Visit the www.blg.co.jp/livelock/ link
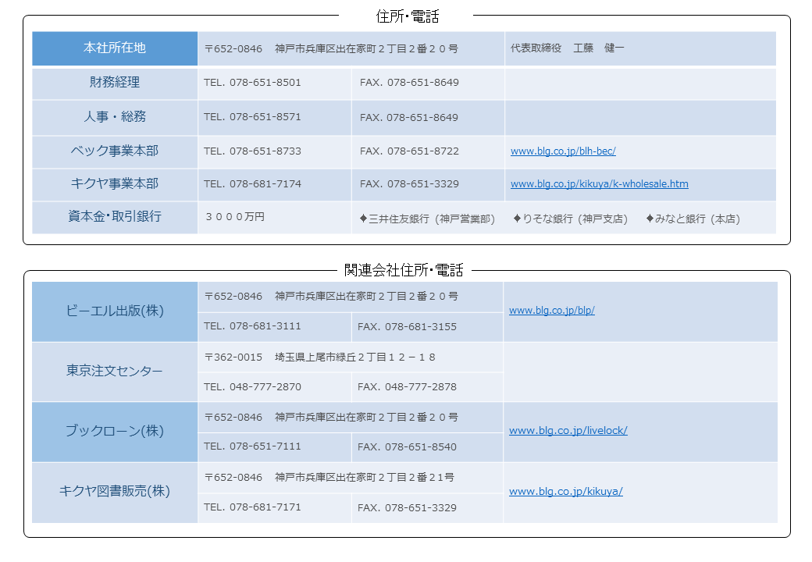 [568, 430]
